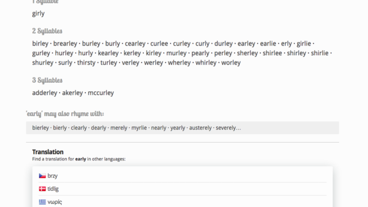Click the Danish flag icon
The width and height of the screenshot is (368, 207).
tap(42, 189)
